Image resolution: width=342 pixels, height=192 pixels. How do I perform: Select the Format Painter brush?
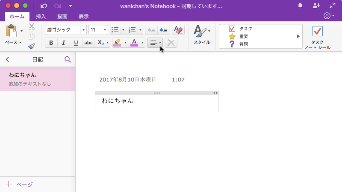(x=32, y=46)
